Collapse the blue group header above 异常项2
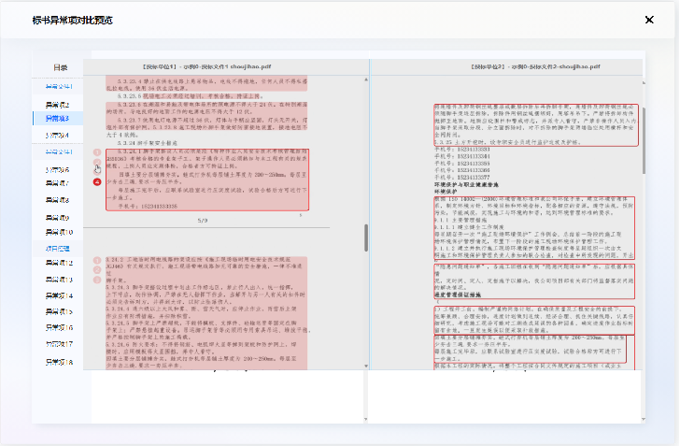The height and width of the screenshot is (446, 680). tap(60, 86)
